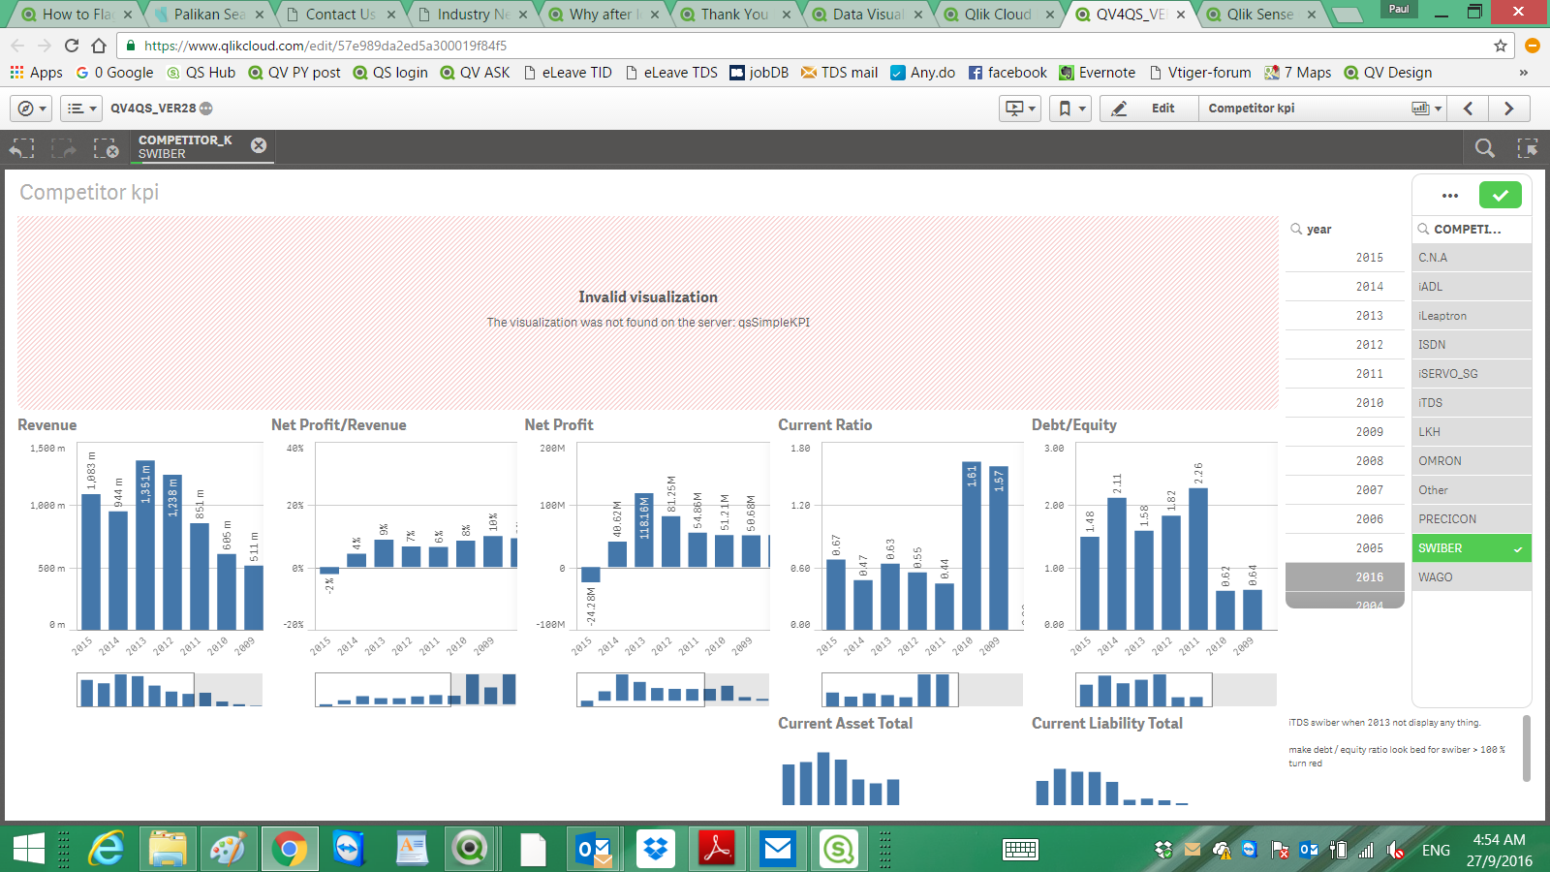Screen dimensions: 1550x872
Task: Select year 2013 in year filter
Action: [x=1345, y=316]
